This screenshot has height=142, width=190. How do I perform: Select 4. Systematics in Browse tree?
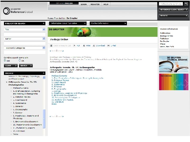tap(20, 103)
